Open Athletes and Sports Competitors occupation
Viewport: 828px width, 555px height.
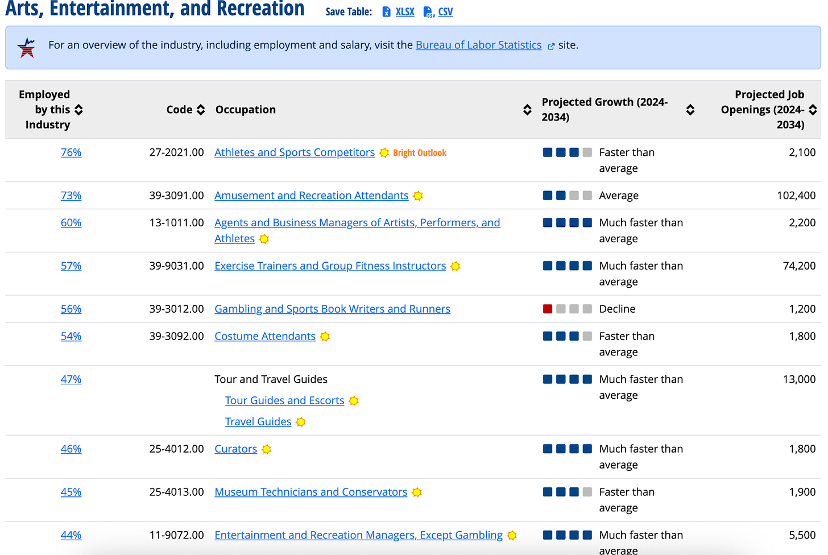click(295, 152)
